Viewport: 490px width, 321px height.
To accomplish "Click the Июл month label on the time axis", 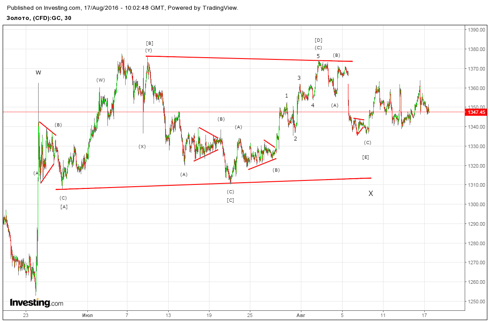I will click(88, 315).
